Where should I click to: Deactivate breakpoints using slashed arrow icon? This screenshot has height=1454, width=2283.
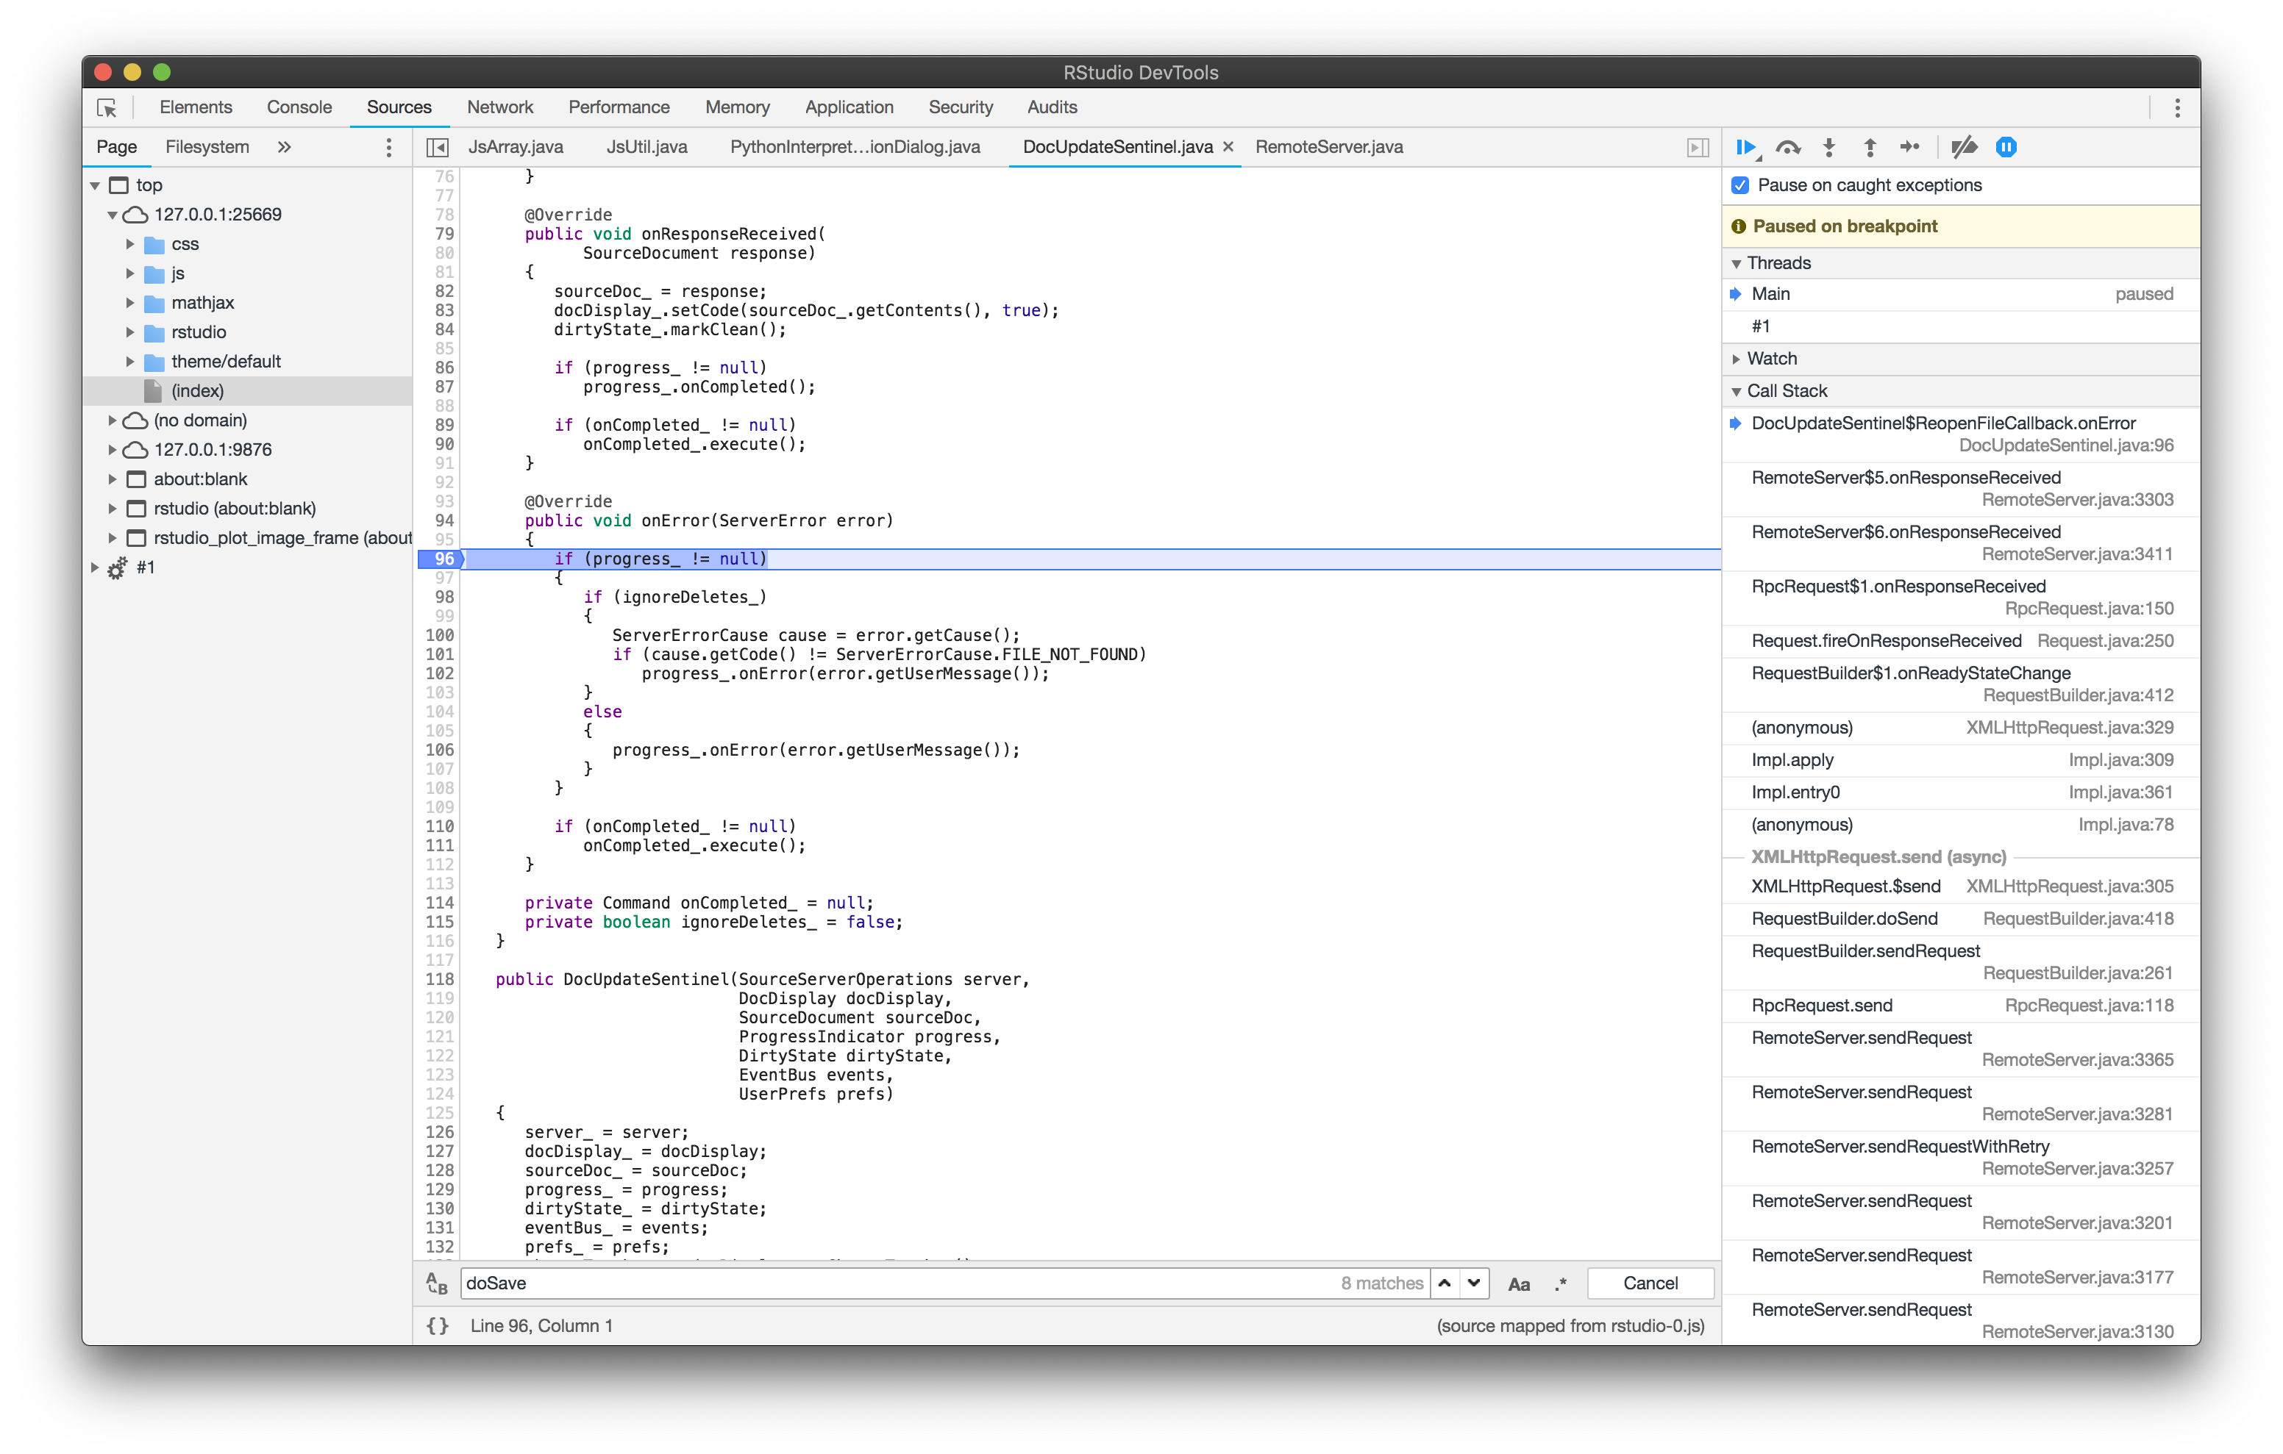point(1964,147)
